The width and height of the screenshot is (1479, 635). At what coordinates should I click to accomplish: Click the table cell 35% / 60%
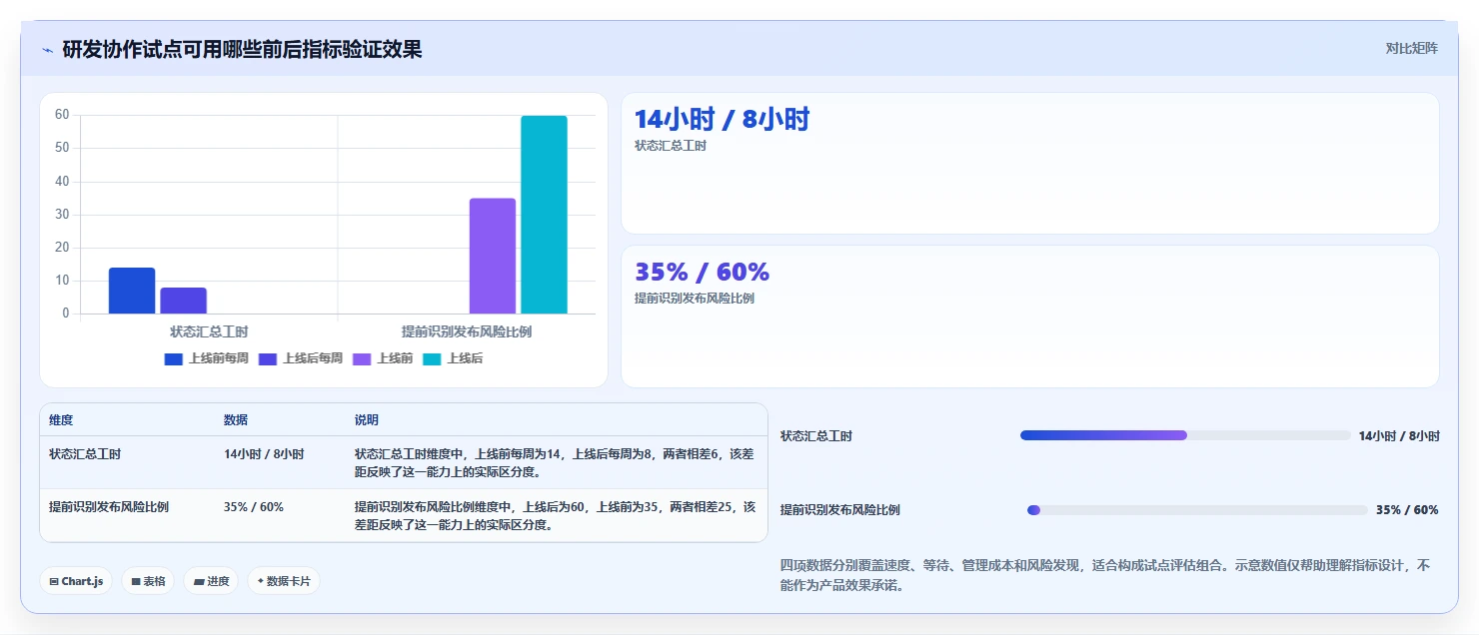pyautogui.click(x=254, y=507)
